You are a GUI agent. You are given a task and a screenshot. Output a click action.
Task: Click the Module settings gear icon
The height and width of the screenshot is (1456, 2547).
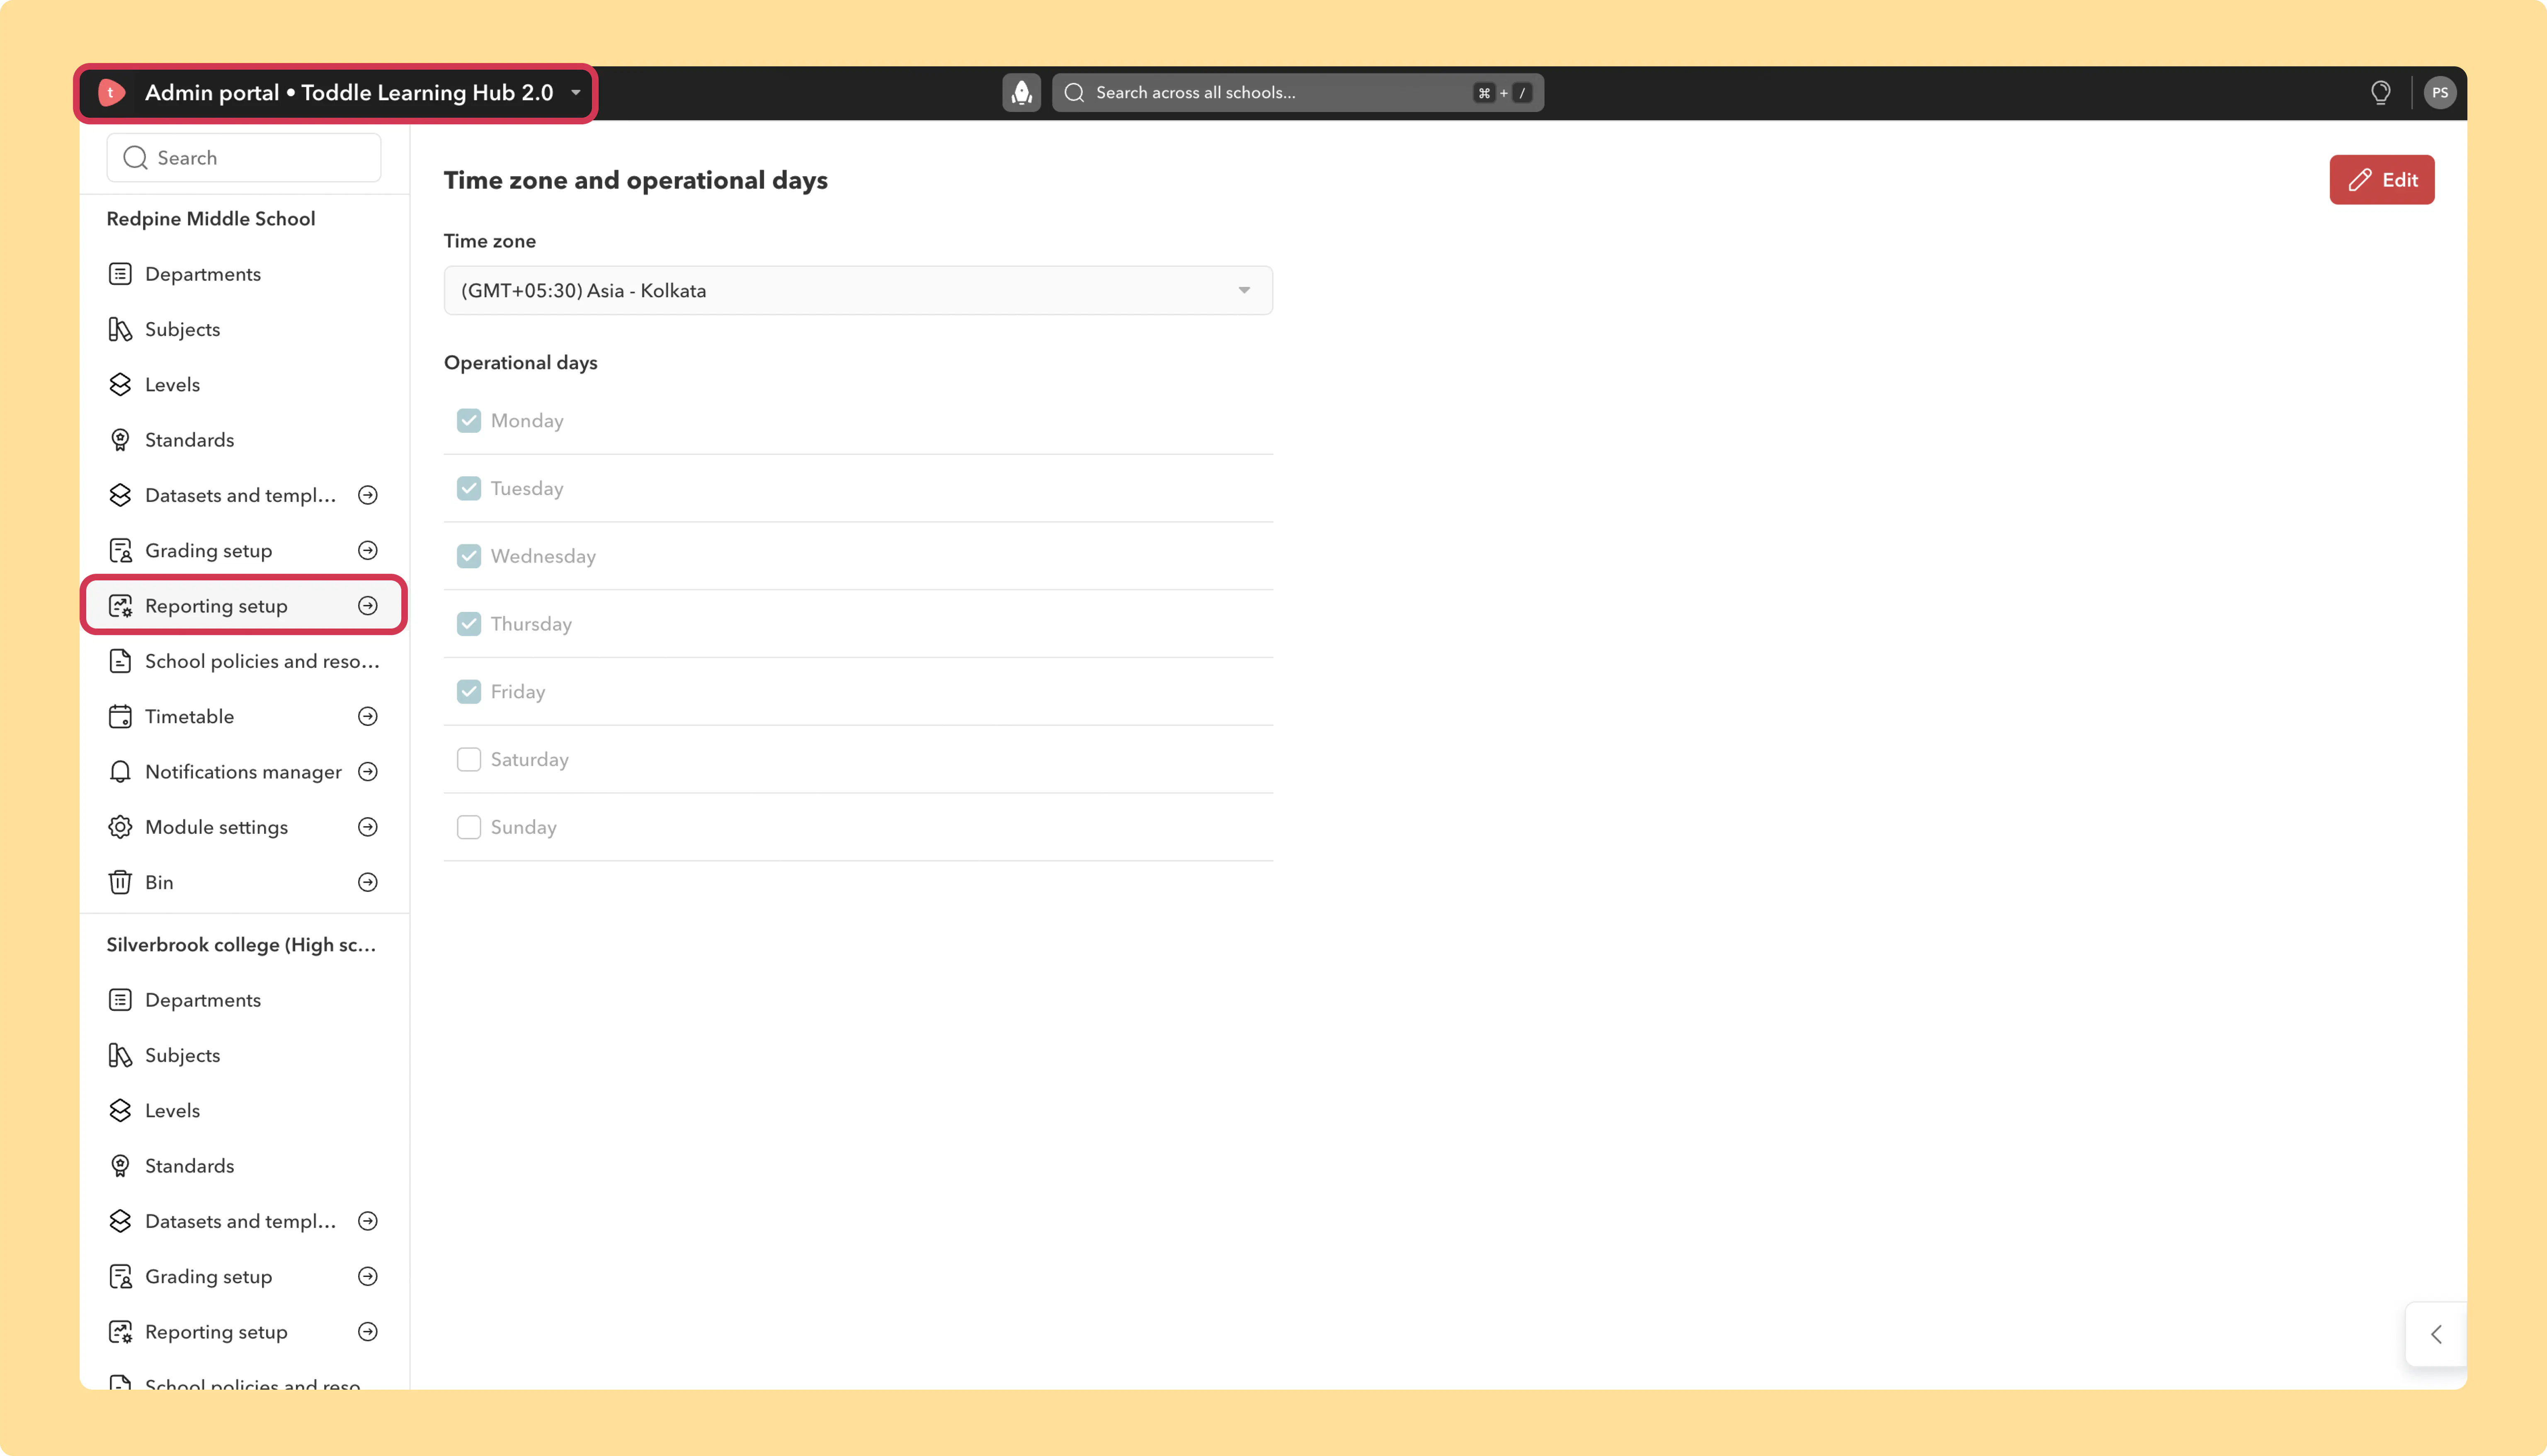120,827
